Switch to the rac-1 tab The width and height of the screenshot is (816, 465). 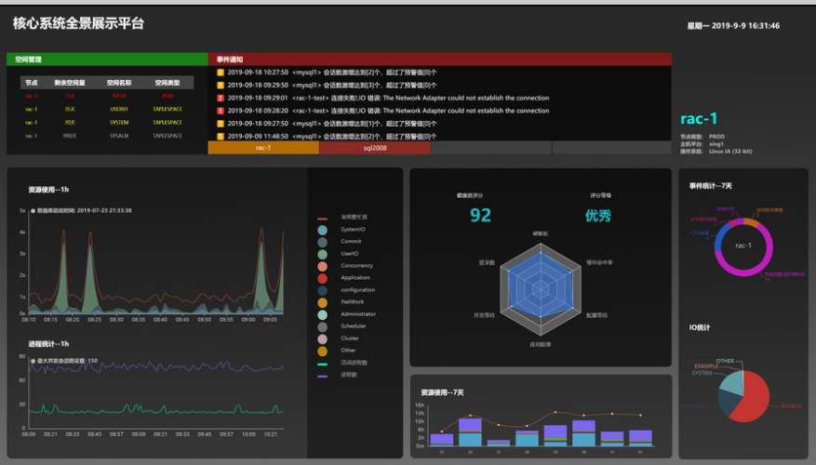tap(263, 147)
